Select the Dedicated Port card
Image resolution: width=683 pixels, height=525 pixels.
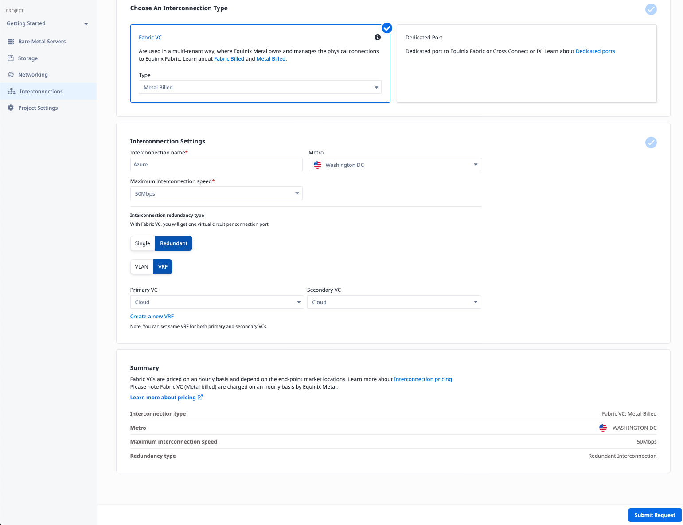click(527, 63)
